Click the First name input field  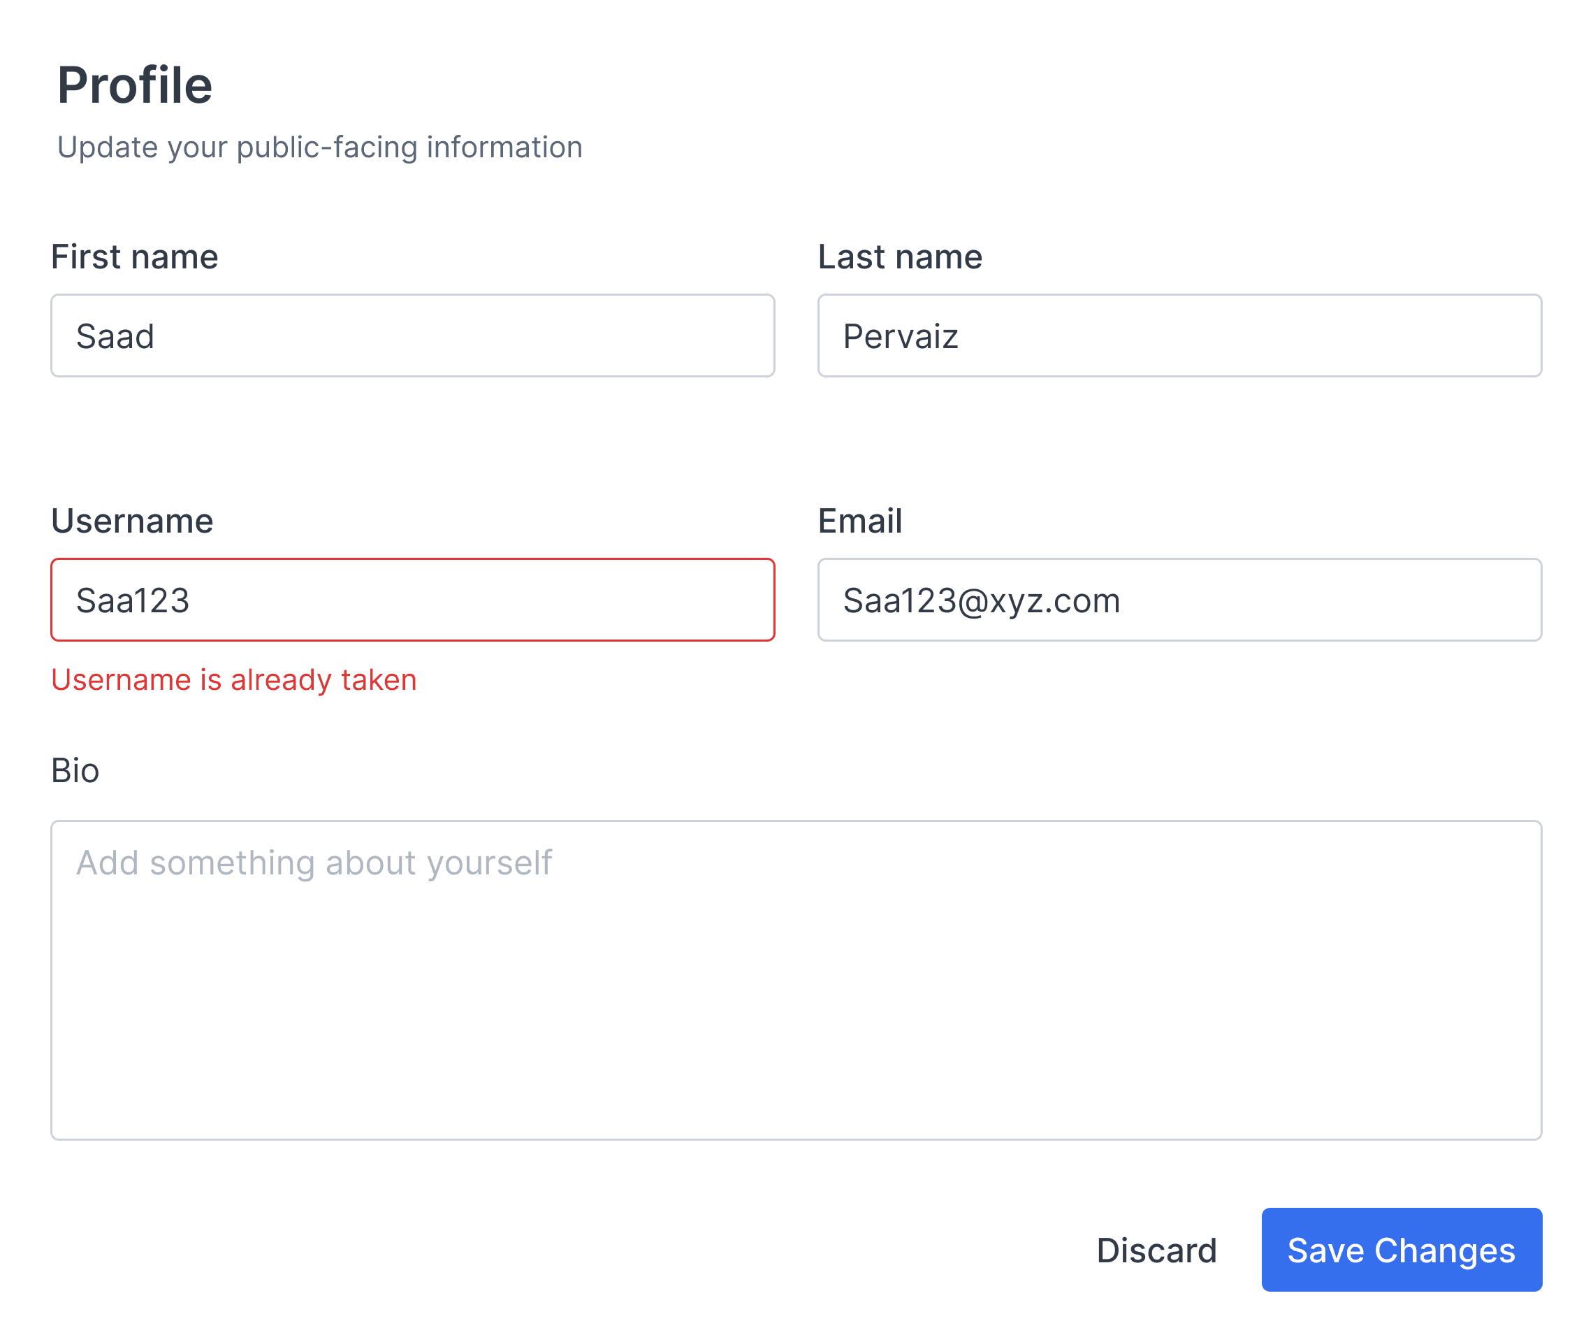(x=413, y=335)
